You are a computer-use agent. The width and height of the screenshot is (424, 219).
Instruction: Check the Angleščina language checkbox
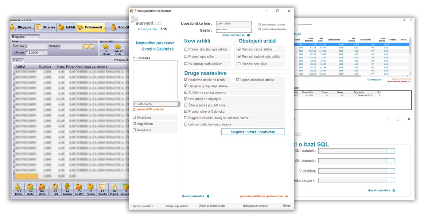click(135, 124)
